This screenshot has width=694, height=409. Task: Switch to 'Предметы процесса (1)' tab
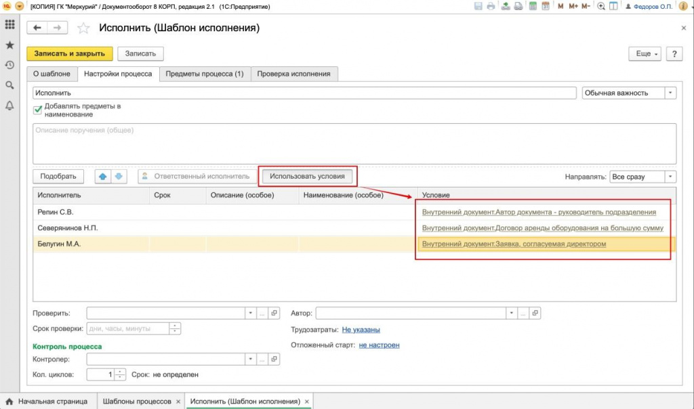205,74
